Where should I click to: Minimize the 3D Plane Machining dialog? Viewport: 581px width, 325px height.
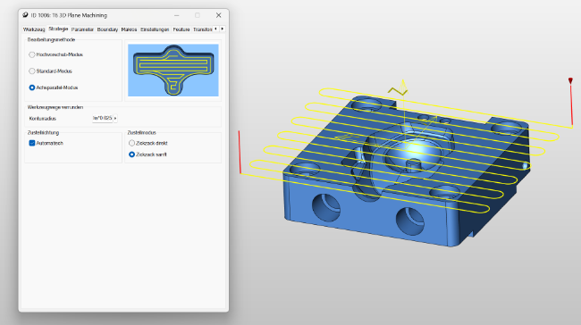[177, 15]
